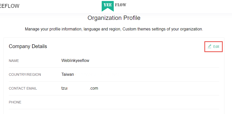The image size is (232, 114).
Task: Select the Taiwan country value
Action: pos(68,74)
